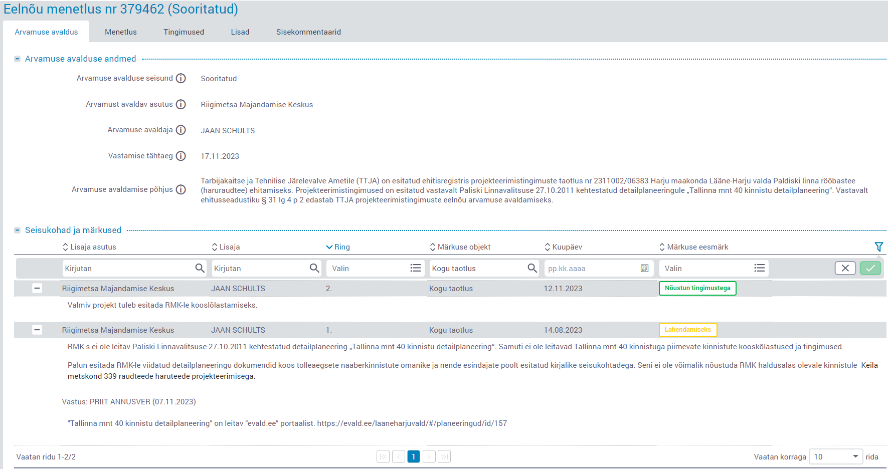888x469 pixels.
Task: Collapse the Seisukohad ja märkused section
Action: (18, 230)
